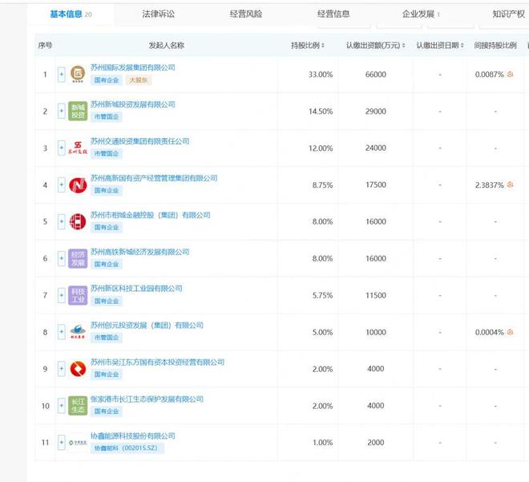Viewport: 529px width, 482px height.
Task: Click 新城投资 green logo icon
Action: point(78,111)
